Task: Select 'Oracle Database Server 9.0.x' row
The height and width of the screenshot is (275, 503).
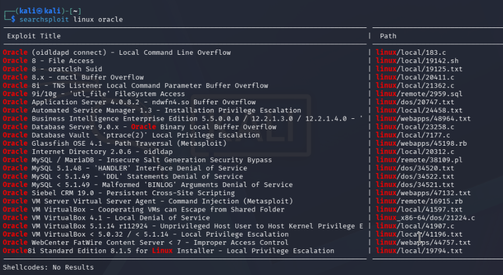Action: [140, 127]
